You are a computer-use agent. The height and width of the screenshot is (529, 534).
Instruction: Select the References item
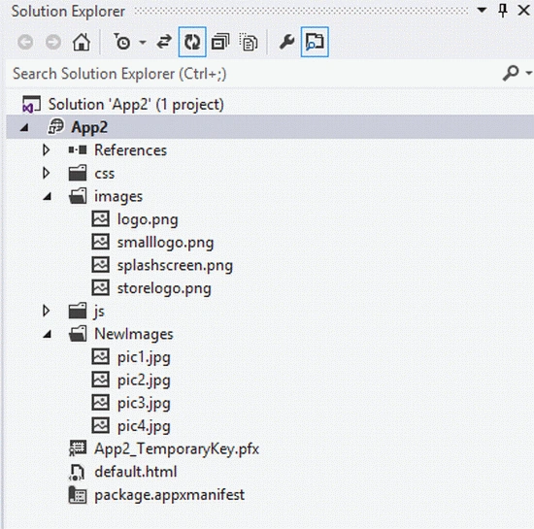point(130,150)
